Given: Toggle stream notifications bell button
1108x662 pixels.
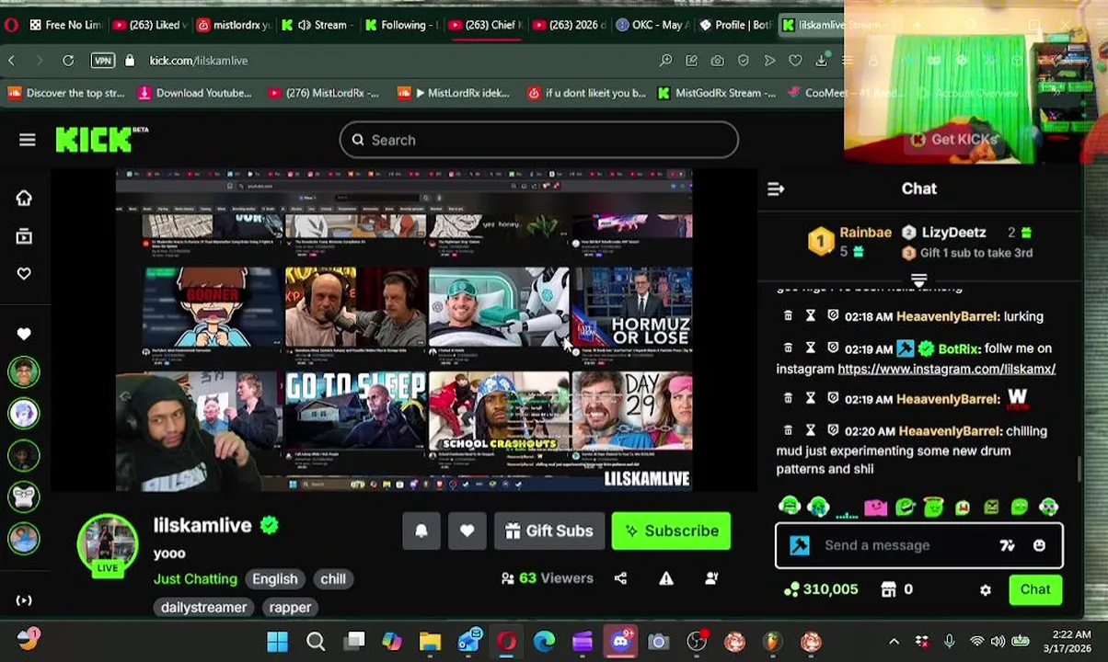Looking at the screenshot, I should click(x=421, y=531).
